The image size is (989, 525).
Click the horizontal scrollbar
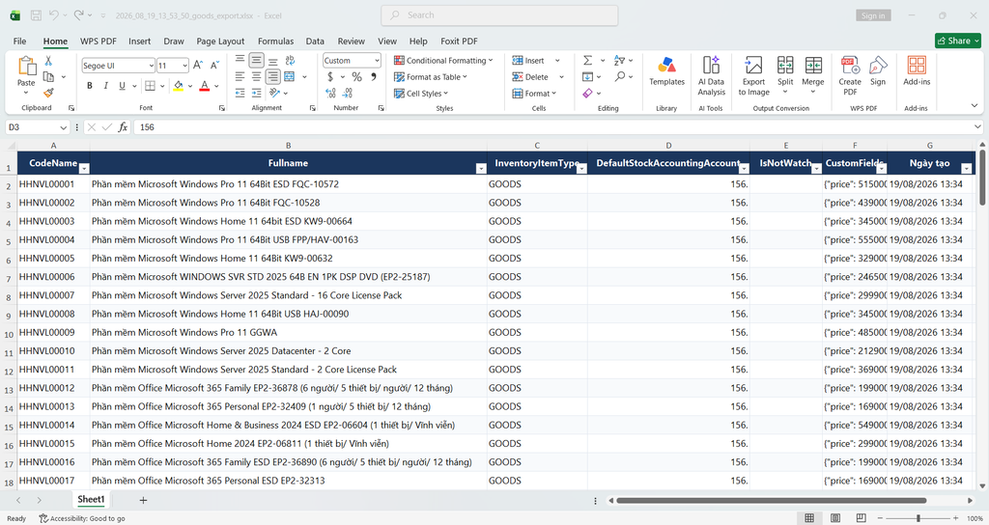(772, 501)
